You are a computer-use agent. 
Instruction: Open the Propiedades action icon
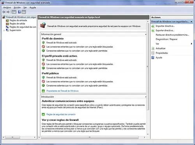153,53
